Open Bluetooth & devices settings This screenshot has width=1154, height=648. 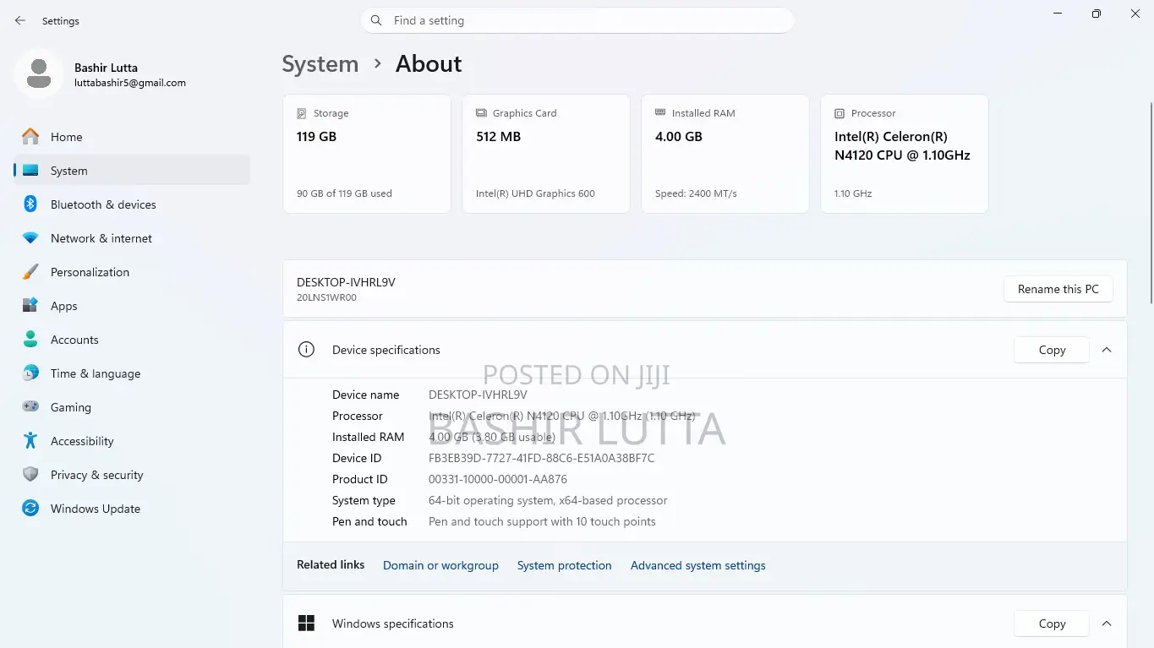point(132,204)
